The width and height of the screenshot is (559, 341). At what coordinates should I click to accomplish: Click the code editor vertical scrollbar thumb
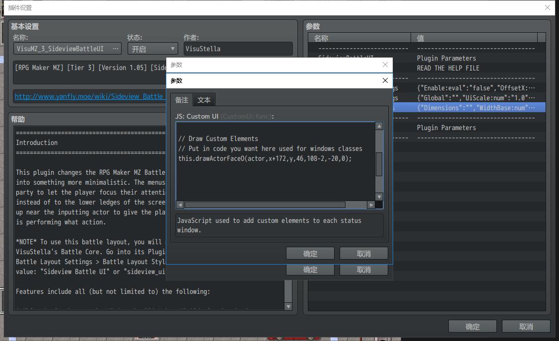tap(379, 164)
